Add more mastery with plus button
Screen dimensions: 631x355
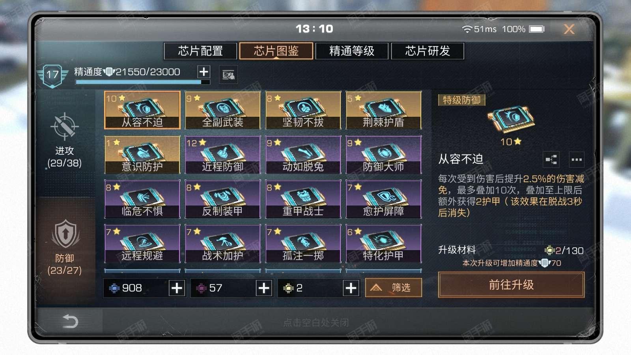(203, 72)
